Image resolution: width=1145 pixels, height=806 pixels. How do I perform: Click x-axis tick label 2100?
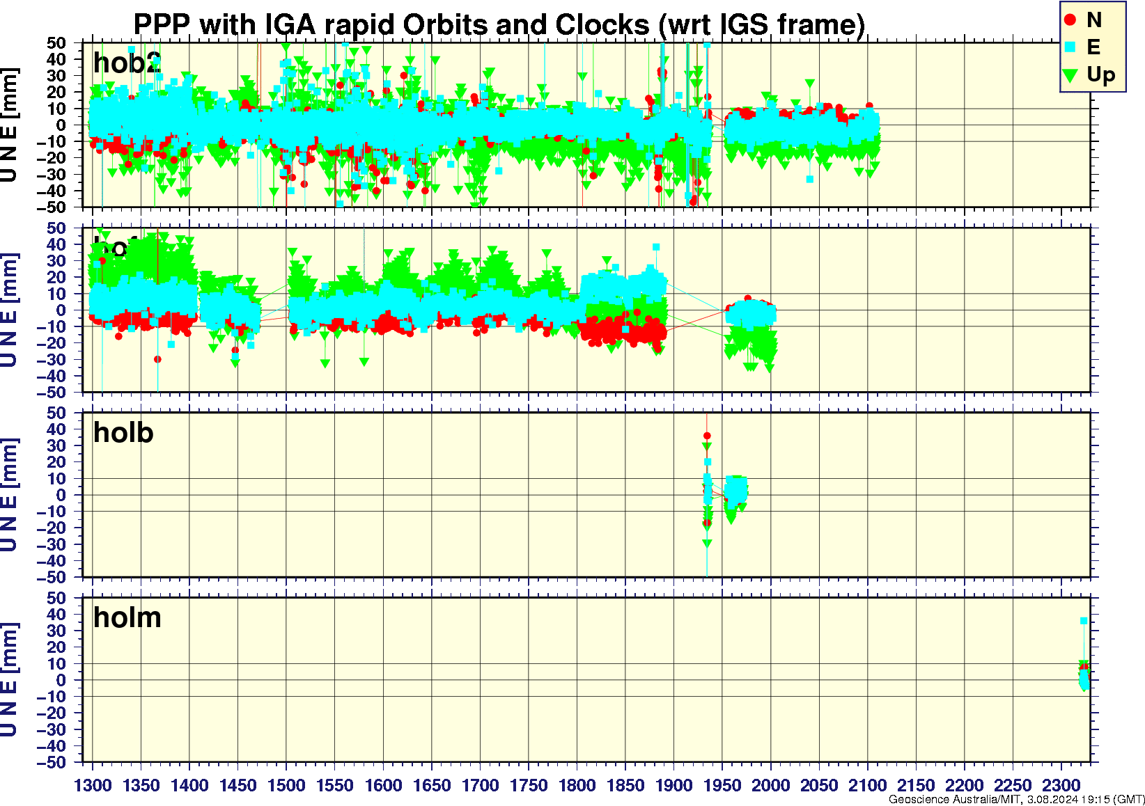tap(868, 785)
